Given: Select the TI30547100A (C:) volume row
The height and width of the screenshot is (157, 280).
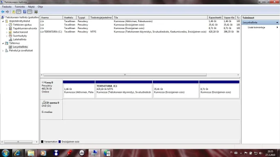Looking at the screenshot, I should [140, 31].
